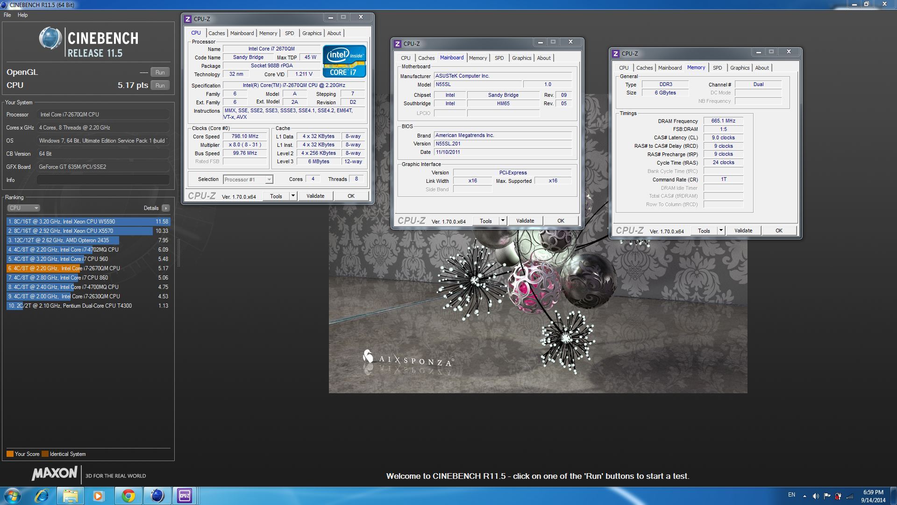Open Windows Explorer folder taskbar icon
The image size is (897, 505).
71,496
